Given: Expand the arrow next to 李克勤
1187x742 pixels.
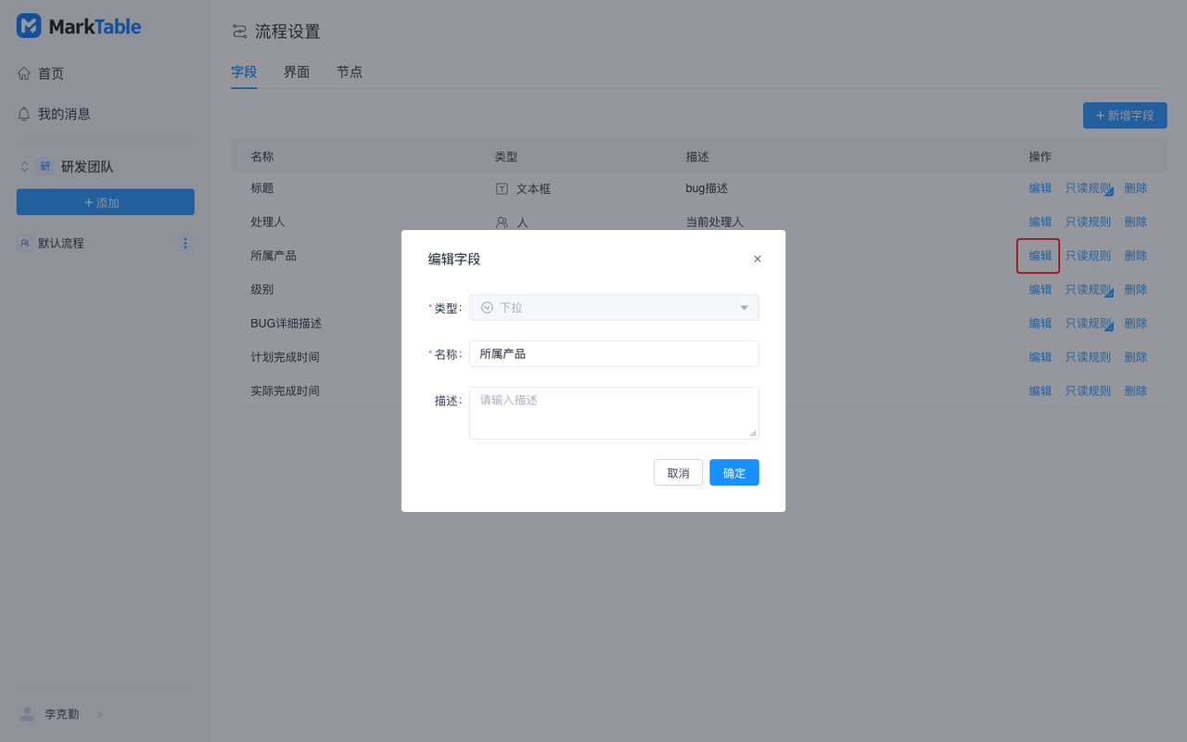Looking at the screenshot, I should (100, 714).
